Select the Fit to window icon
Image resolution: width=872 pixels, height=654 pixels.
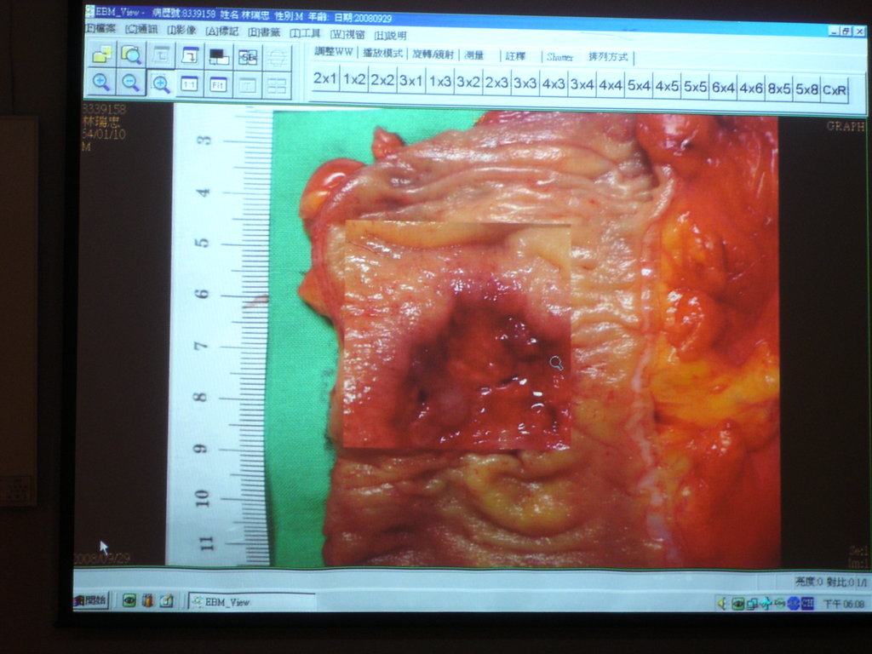coord(218,84)
